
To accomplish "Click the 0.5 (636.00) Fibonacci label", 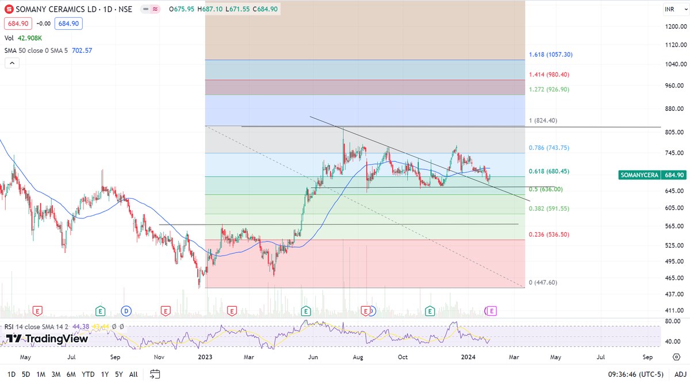I will [x=545, y=189].
